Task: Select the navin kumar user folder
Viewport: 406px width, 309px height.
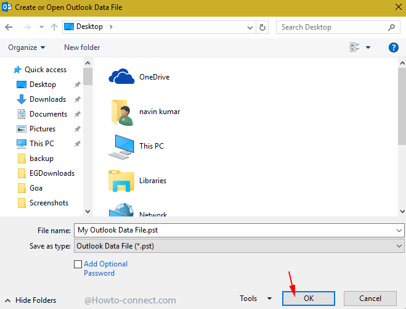Action: [x=122, y=112]
